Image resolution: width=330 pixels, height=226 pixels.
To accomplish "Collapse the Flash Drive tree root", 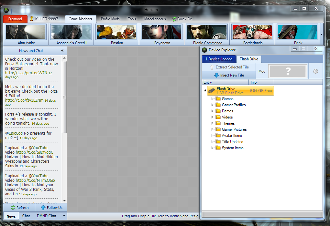I will pyautogui.click(x=205, y=91).
